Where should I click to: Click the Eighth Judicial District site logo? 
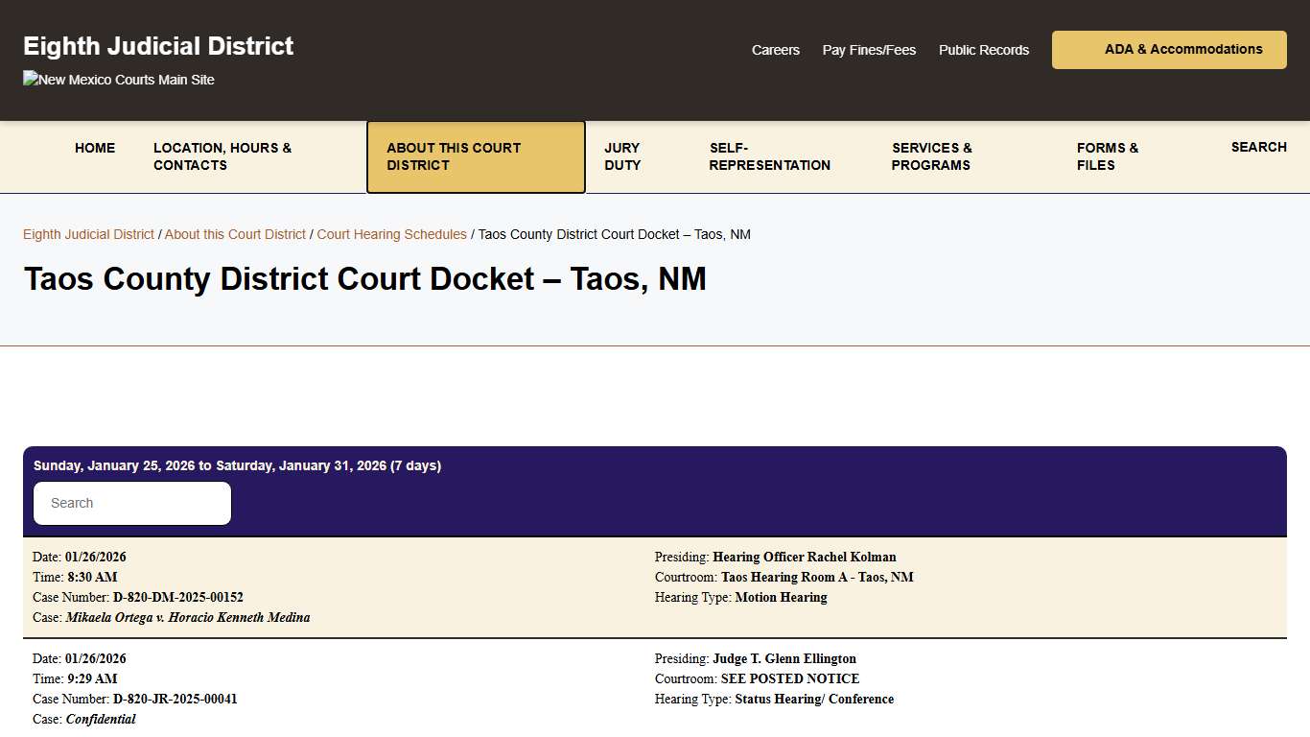tap(157, 45)
